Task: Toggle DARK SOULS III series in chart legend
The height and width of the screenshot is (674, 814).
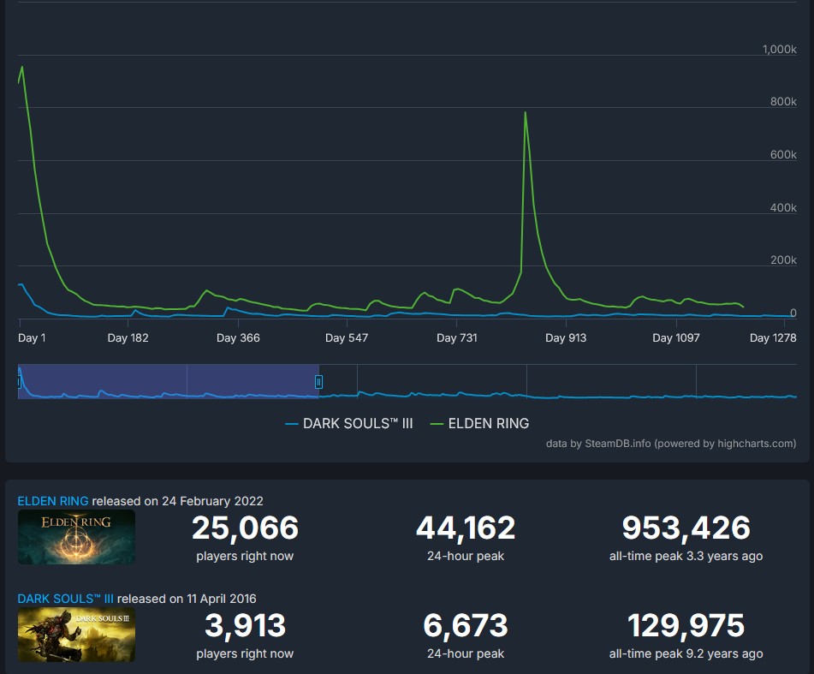Action: click(349, 424)
